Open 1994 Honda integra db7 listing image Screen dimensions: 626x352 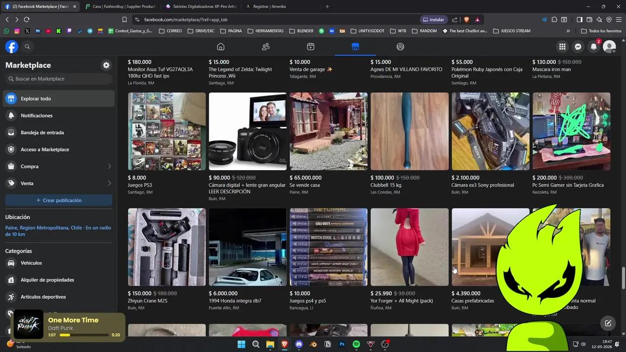[x=247, y=247]
